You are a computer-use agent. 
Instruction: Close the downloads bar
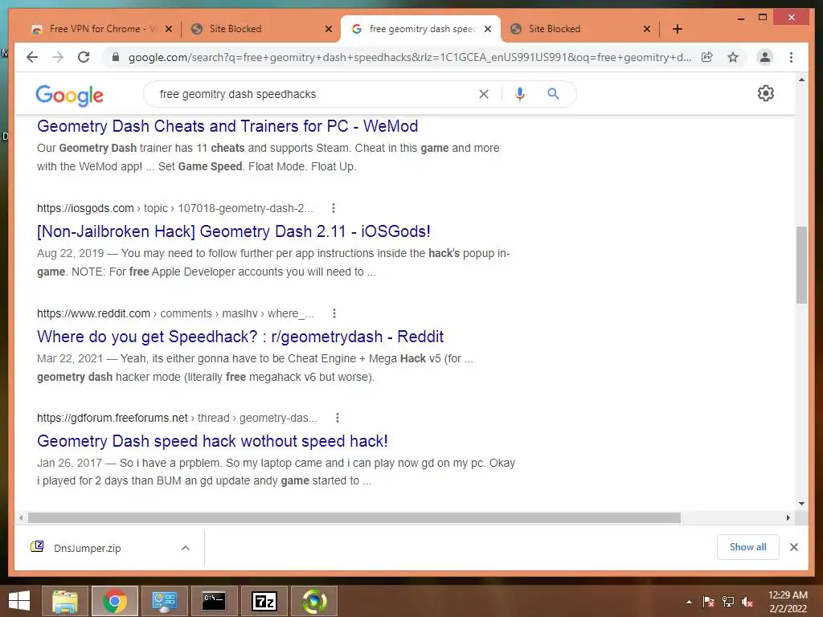794,547
